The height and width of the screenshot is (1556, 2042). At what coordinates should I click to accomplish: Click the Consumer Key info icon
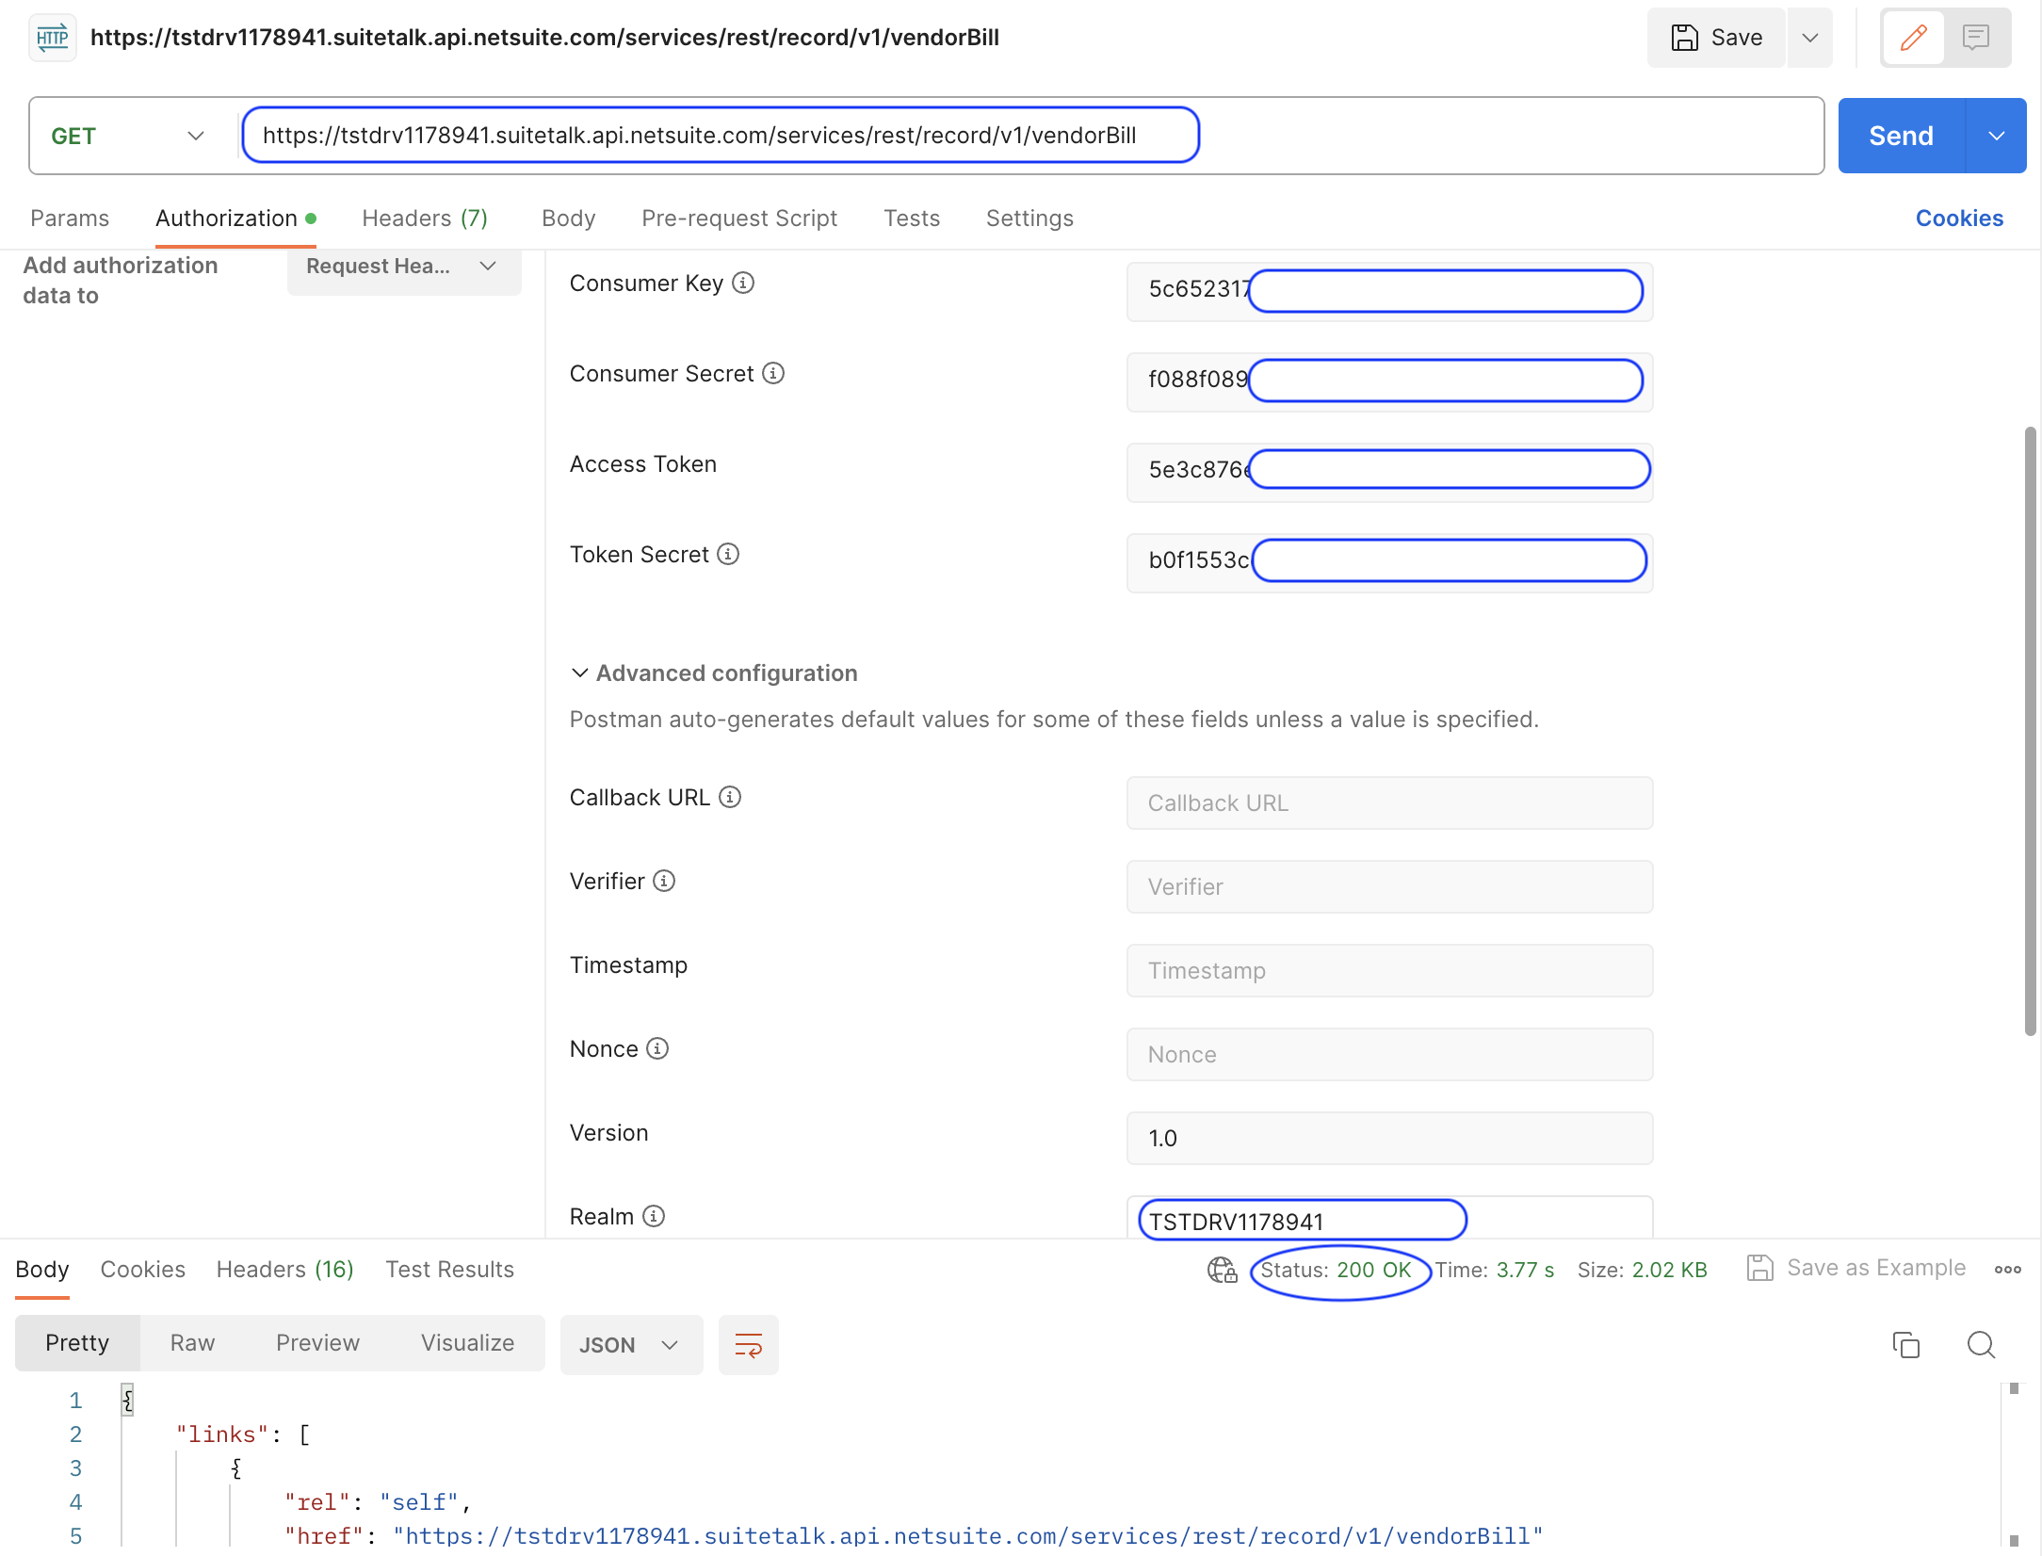point(742,283)
